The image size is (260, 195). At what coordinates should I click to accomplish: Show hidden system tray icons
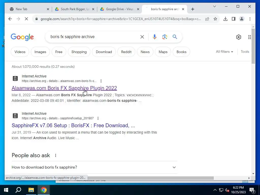[x=215, y=190]
